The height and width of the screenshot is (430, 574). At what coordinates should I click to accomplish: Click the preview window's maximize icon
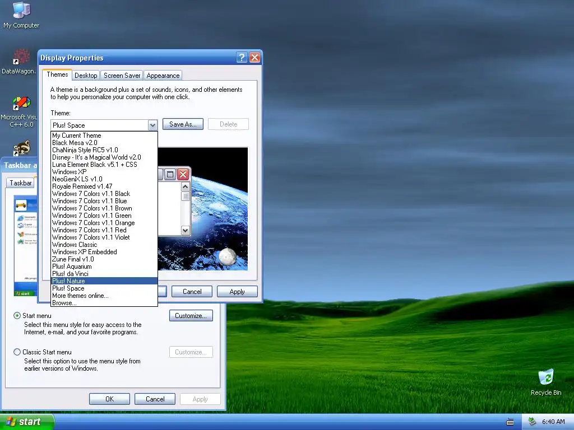[170, 175]
